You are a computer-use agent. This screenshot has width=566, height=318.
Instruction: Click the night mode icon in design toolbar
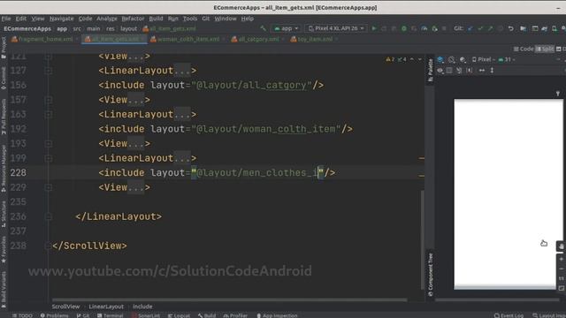pos(463,59)
